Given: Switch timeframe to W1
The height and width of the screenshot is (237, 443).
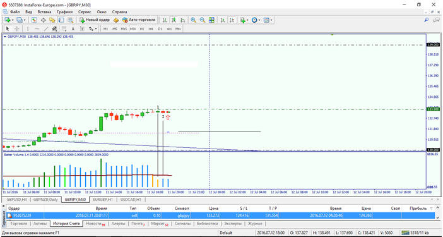Looking at the screenshot, I should click(x=169, y=29).
